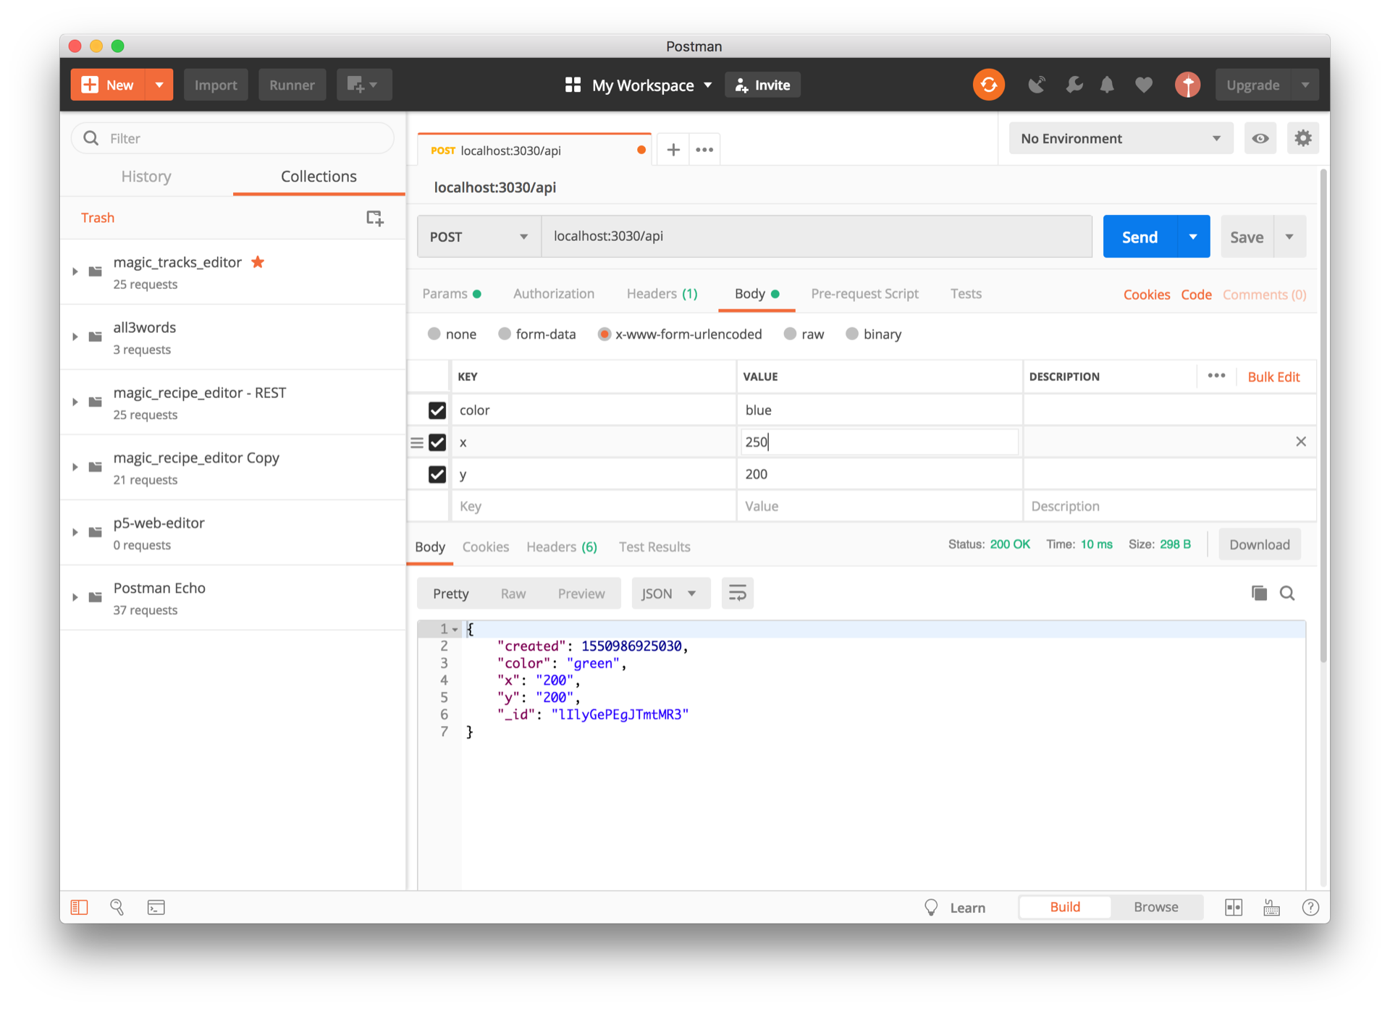1390x1009 pixels.
Task: Switch to the History tab
Action: click(x=146, y=177)
